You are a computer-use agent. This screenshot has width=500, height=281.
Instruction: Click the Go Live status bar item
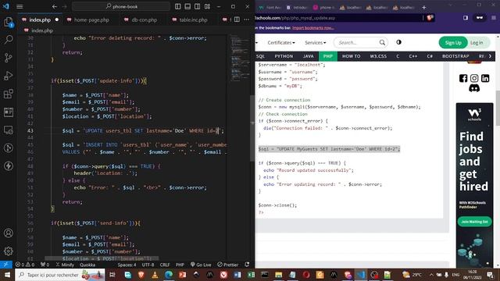coord(201,265)
